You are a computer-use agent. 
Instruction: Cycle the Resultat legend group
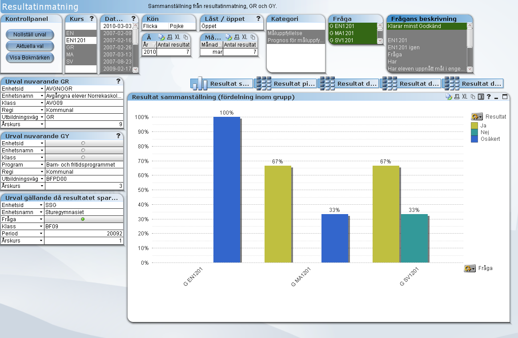coord(477,116)
